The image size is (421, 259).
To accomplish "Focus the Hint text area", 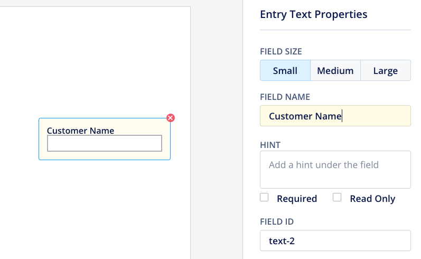I will click(335, 169).
